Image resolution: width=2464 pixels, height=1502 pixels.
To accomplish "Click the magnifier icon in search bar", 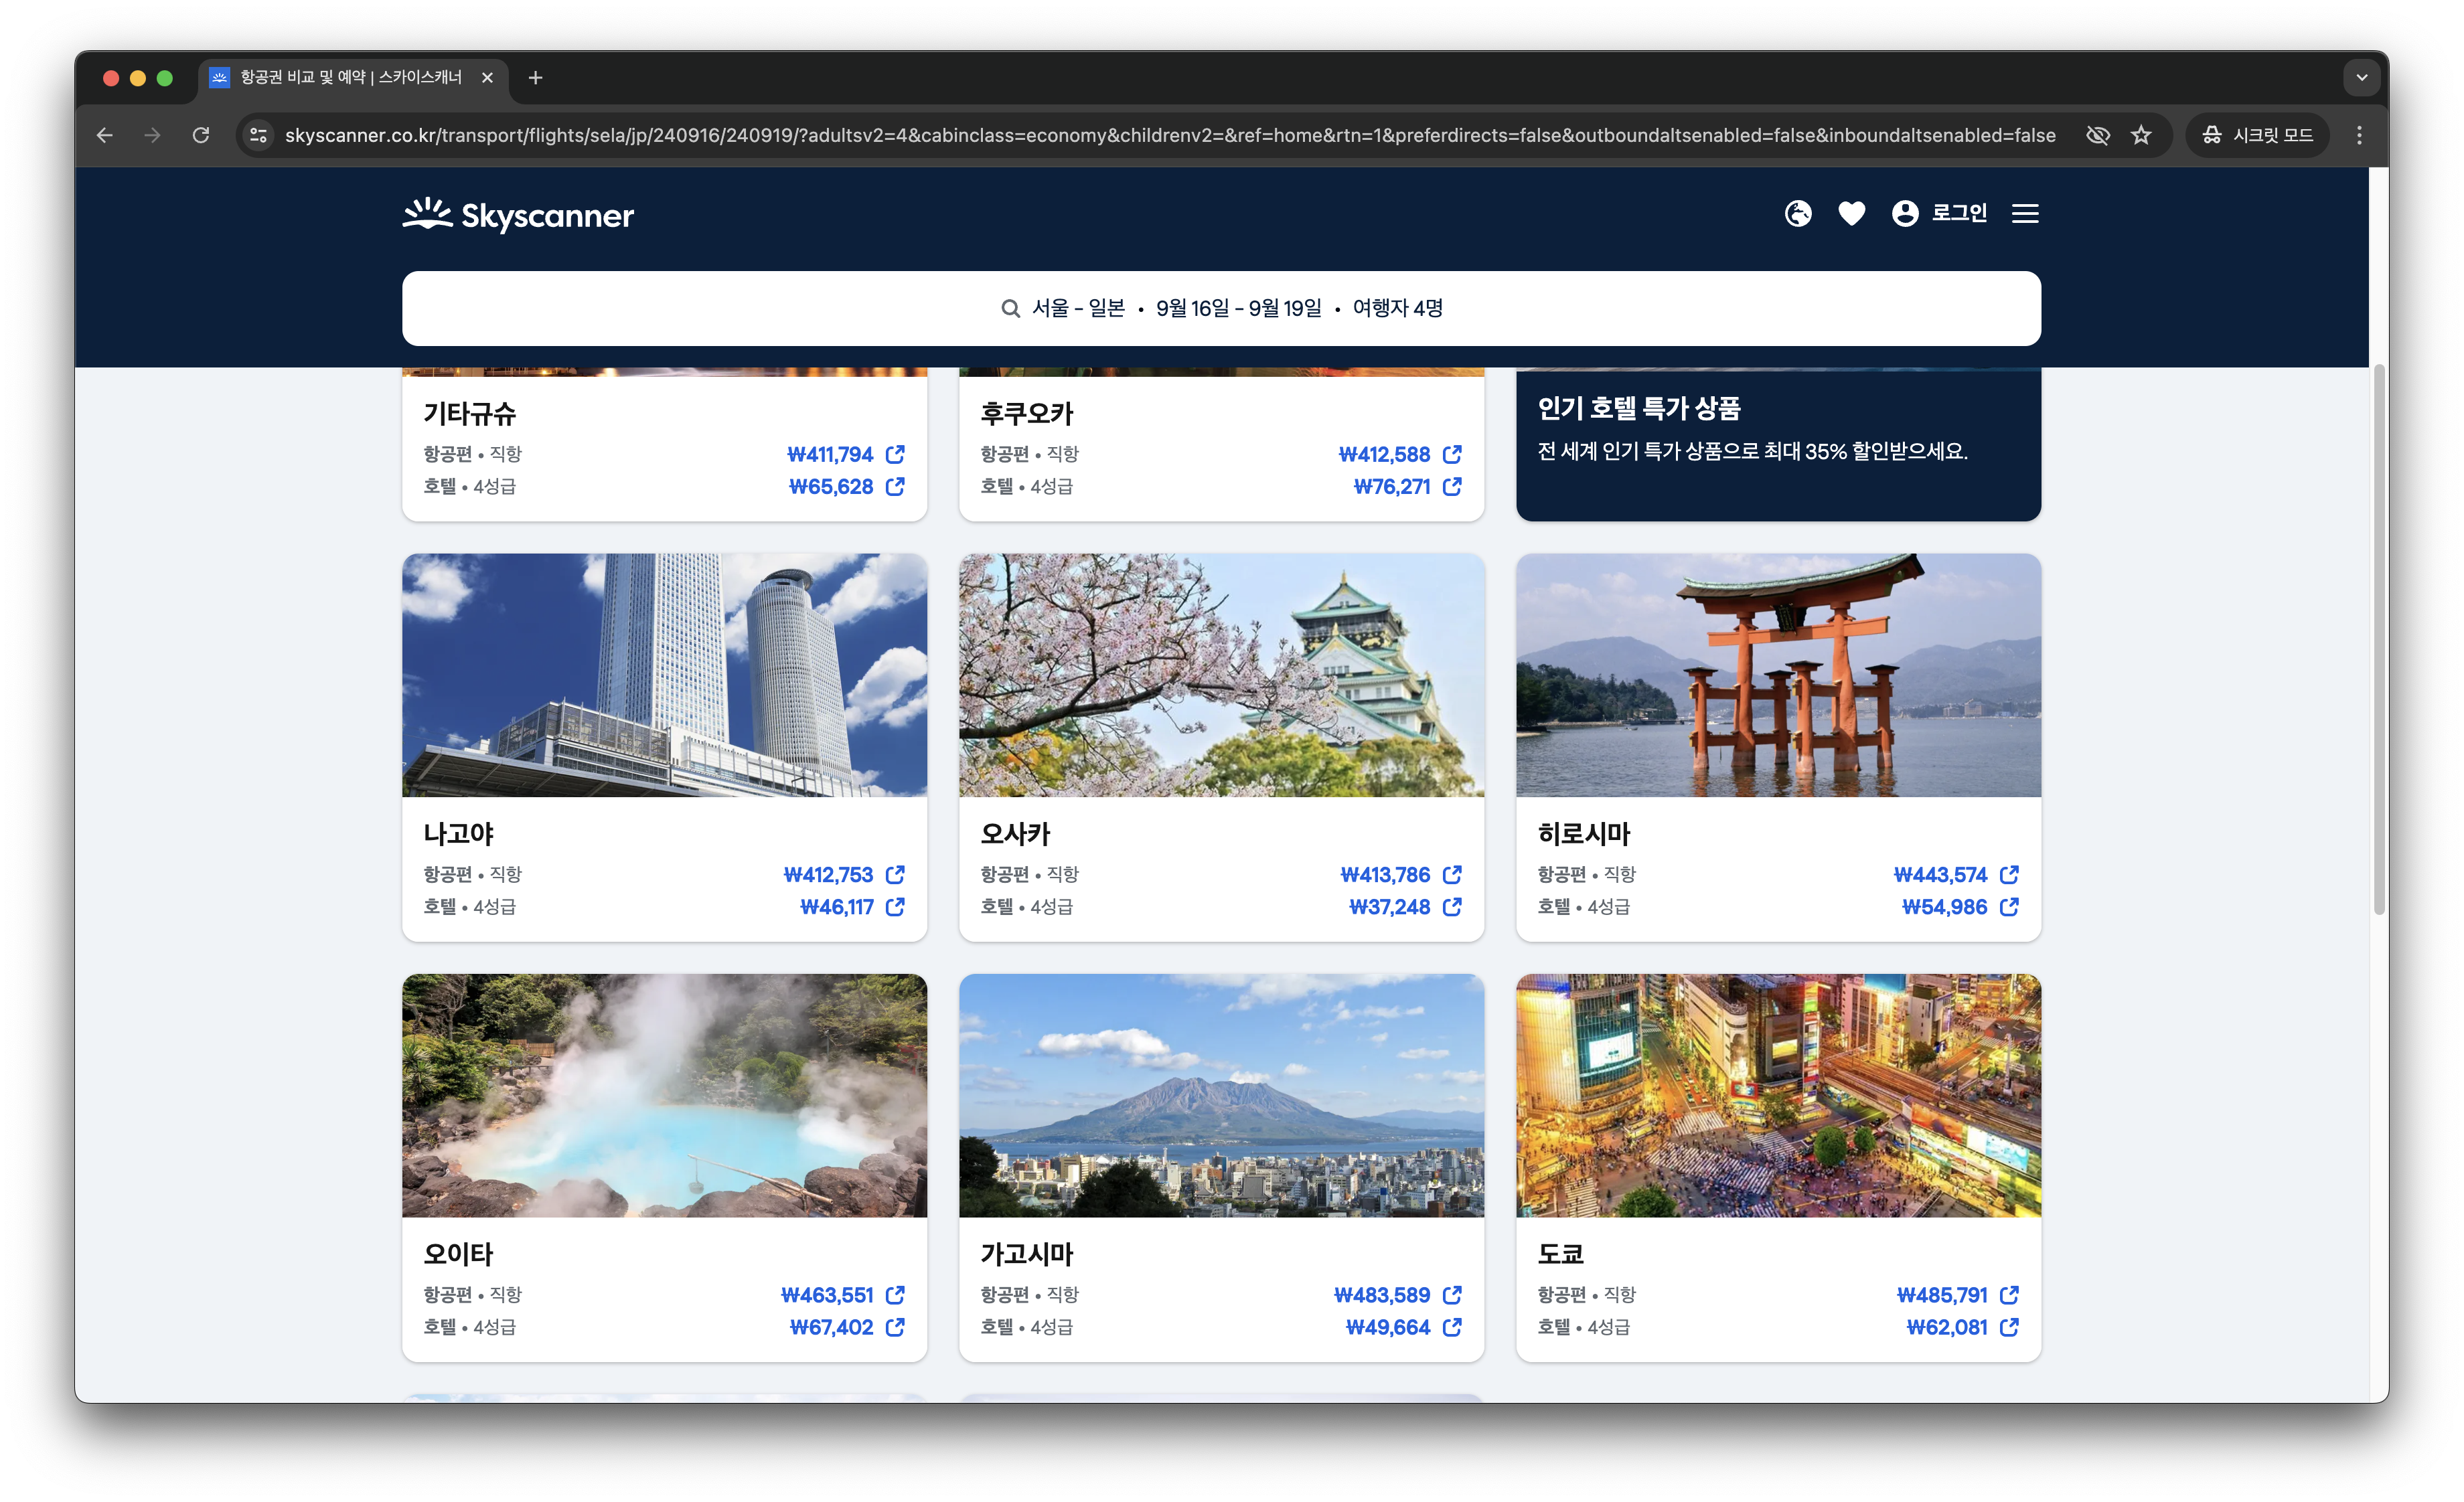I will coord(1010,308).
